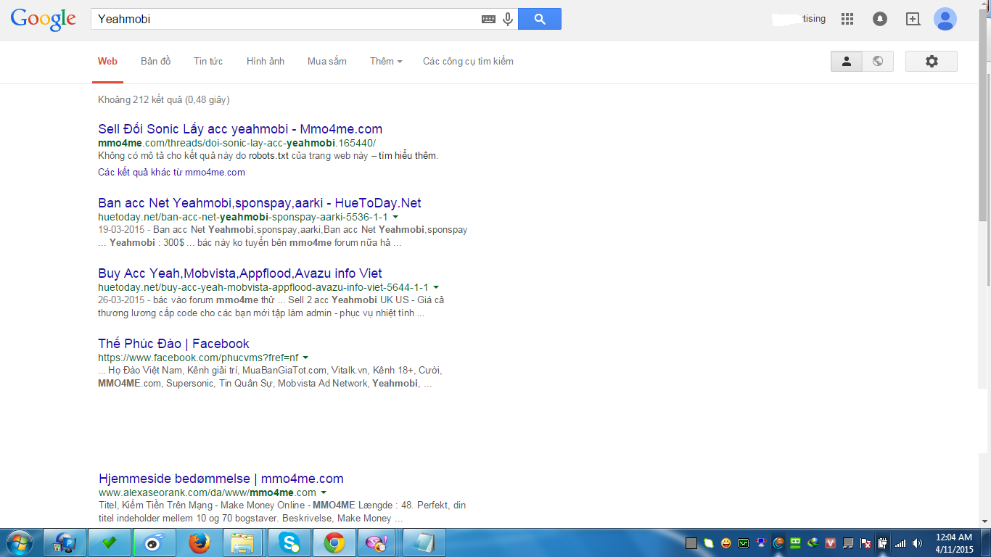Click the power plug battery tray icon
The height and width of the screenshot is (557, 991).
(x=883, y=543)
